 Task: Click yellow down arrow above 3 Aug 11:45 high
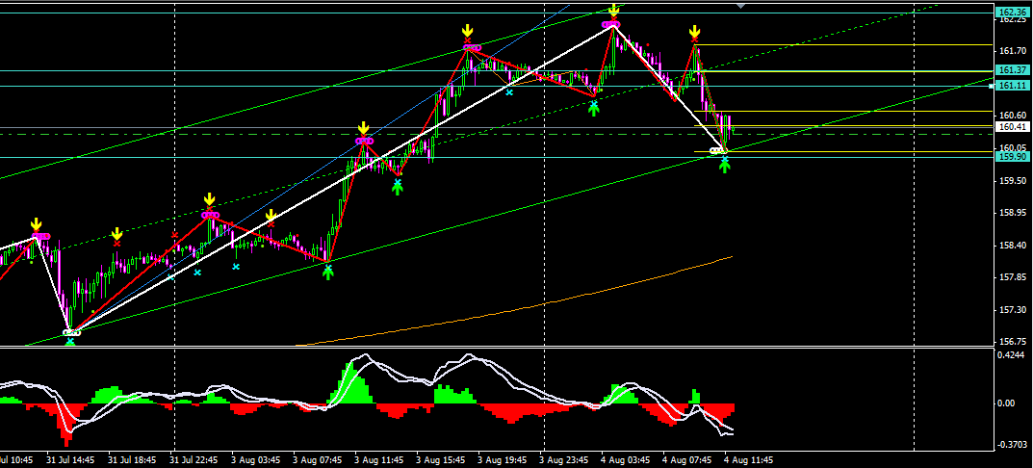[x=363, y=128]
